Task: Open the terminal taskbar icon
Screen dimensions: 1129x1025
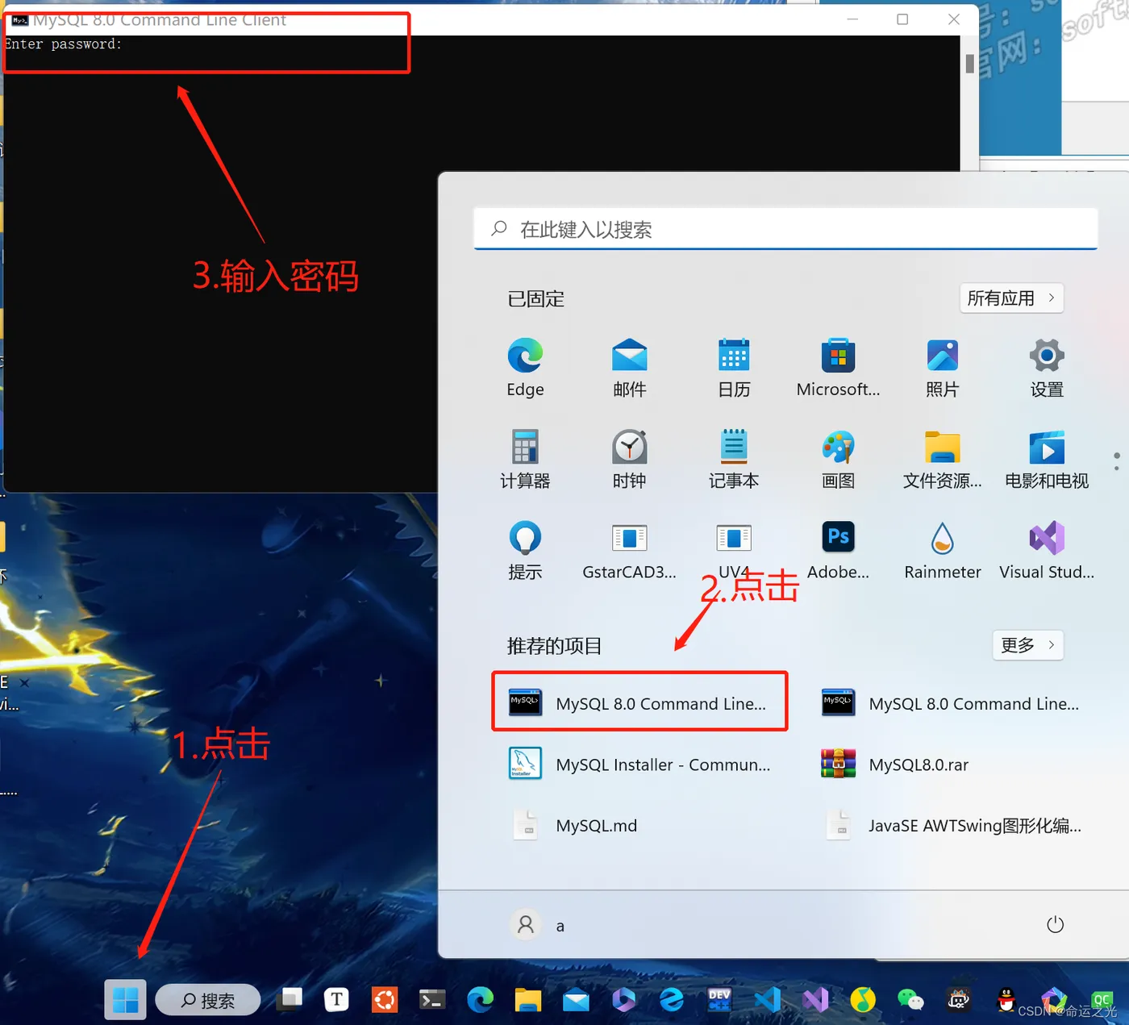Action: coord(432,1000)
